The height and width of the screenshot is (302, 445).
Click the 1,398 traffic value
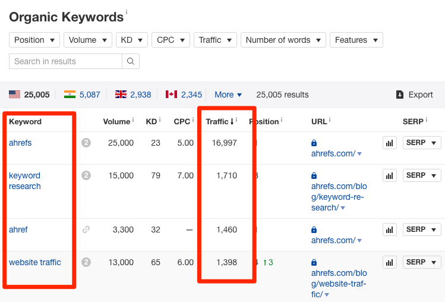(226, 262)
